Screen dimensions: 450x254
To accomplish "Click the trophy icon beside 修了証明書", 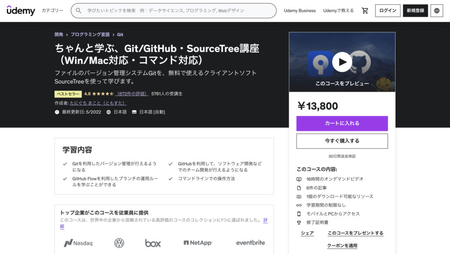I will click(x=299, y=222).
